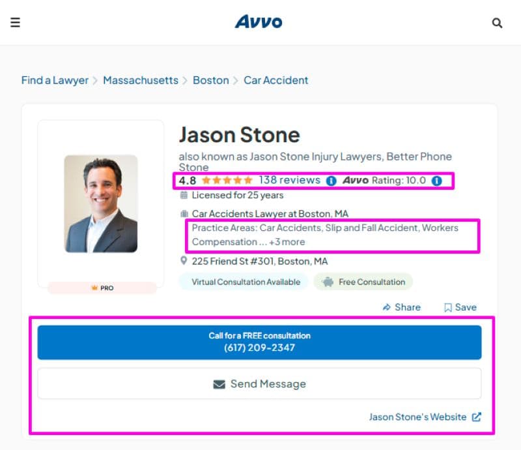Click the crown icon in PRO badge

click(x=94, y=288)
